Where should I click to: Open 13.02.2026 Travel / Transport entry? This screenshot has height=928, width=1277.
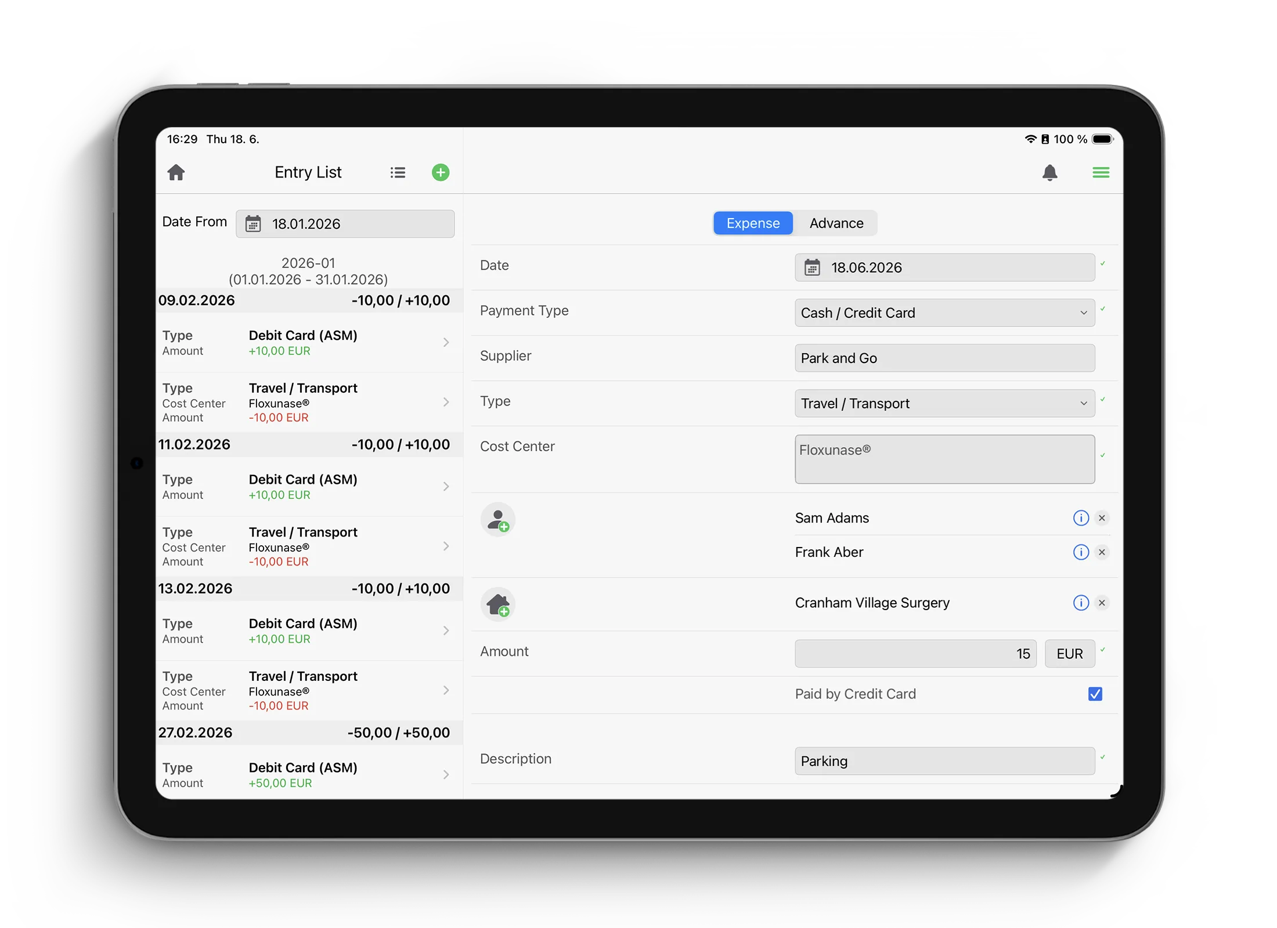pyautogui.click(x=309, y=690)
